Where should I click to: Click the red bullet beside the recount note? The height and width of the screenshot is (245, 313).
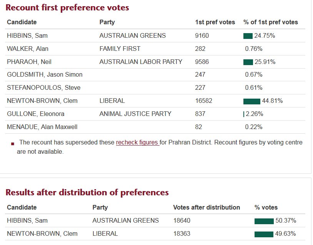tap(13, 144)
